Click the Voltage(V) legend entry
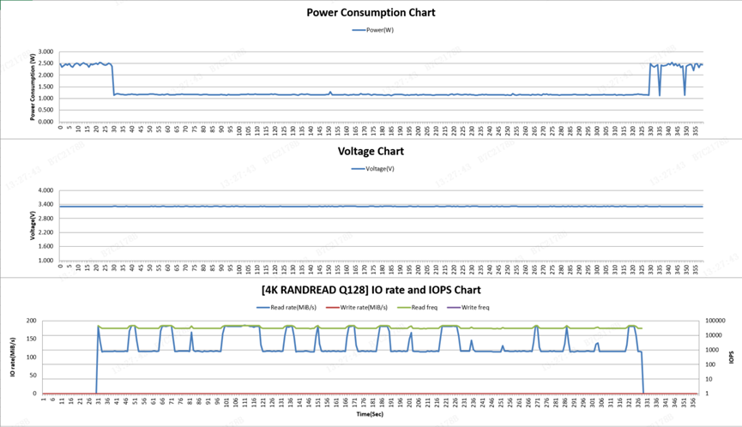This screenshot has height=427, width=742. pyautogui.click(x=373, y=169)
